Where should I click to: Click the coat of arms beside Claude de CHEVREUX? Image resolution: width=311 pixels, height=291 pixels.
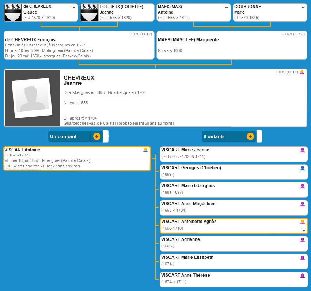[x=13, y=12]
